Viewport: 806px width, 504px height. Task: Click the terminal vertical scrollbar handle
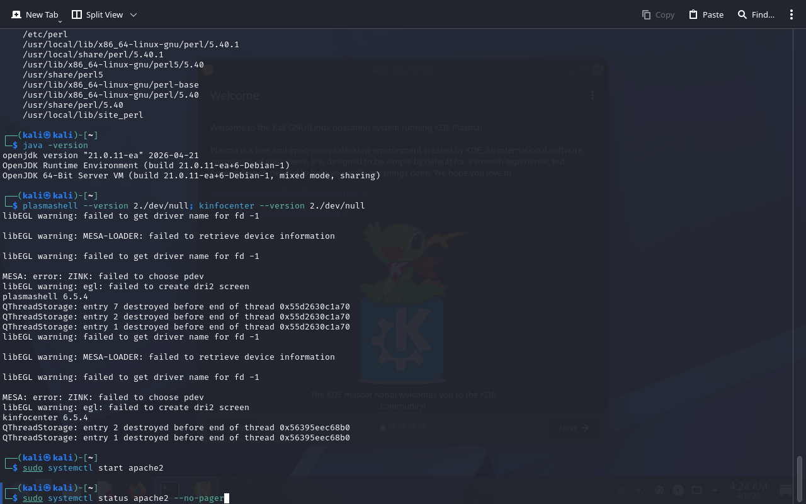800,478
